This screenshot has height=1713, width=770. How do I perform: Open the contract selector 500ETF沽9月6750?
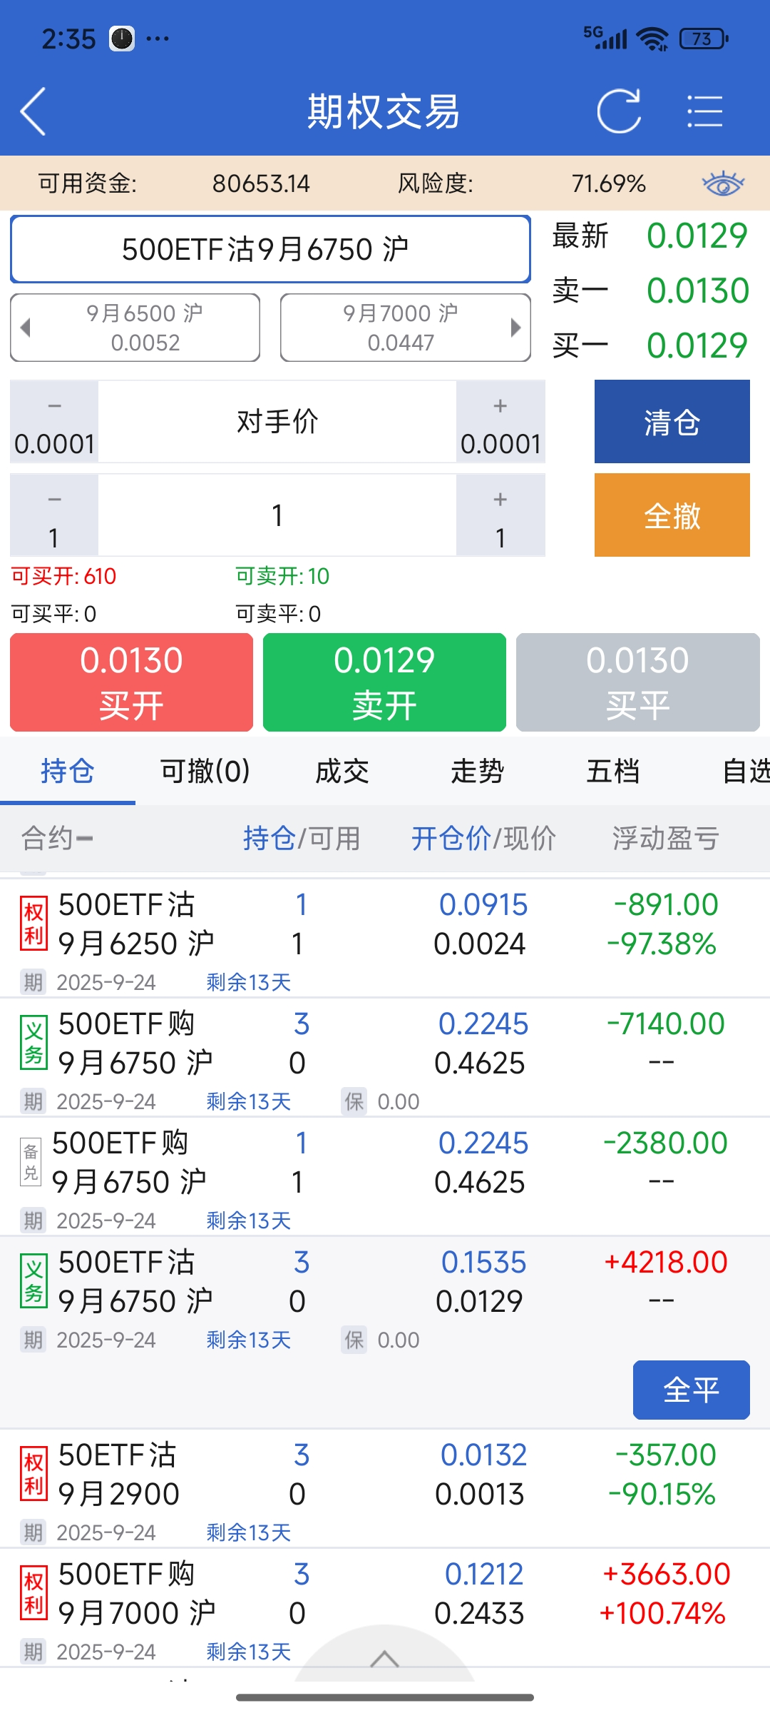tap(270, 249)
